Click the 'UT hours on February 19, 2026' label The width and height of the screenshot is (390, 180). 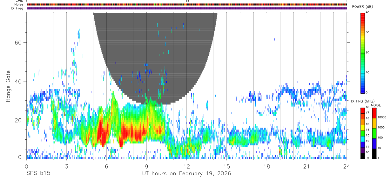click(x=186, y=174)
